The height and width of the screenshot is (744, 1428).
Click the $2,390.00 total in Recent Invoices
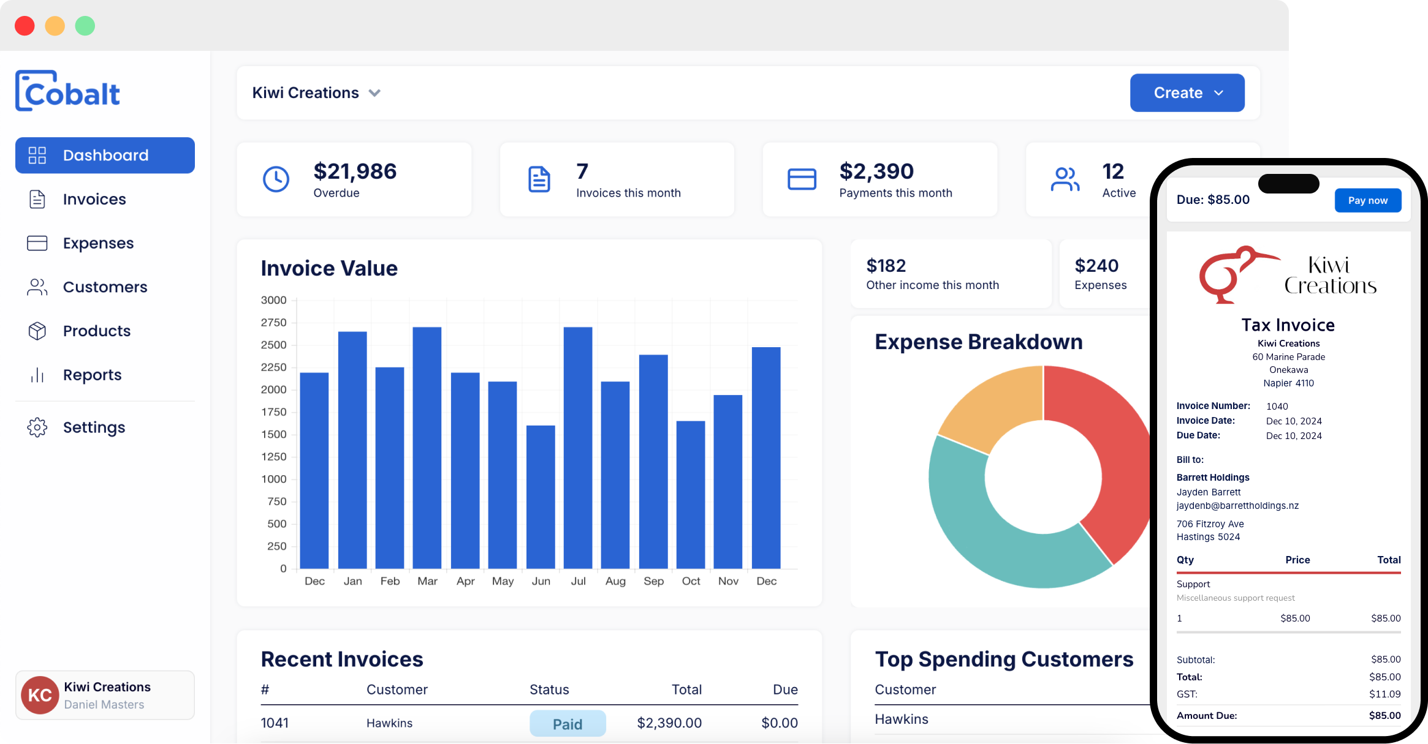tap(669, 723)
